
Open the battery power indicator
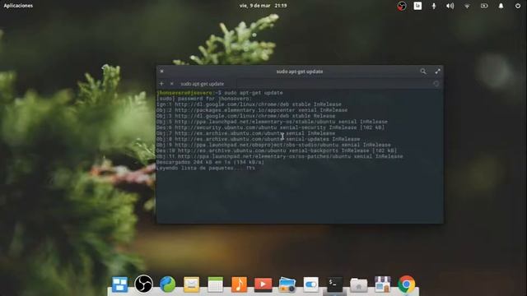(484, 6)
